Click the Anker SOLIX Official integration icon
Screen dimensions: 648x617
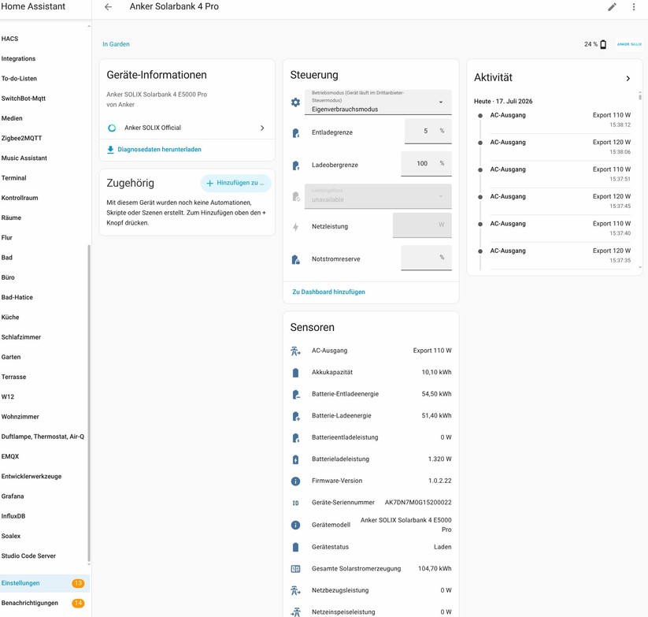tap(112, 128)
